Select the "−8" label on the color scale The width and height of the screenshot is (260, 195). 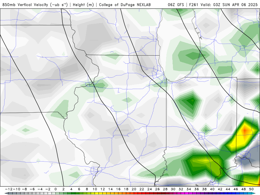point(24,189)
